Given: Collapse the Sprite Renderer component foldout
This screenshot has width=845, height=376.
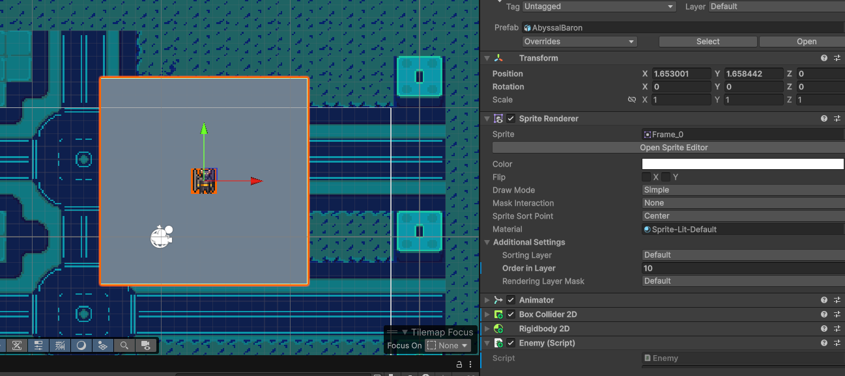Looking at the screenshot, I should click(x=487, y=118).
